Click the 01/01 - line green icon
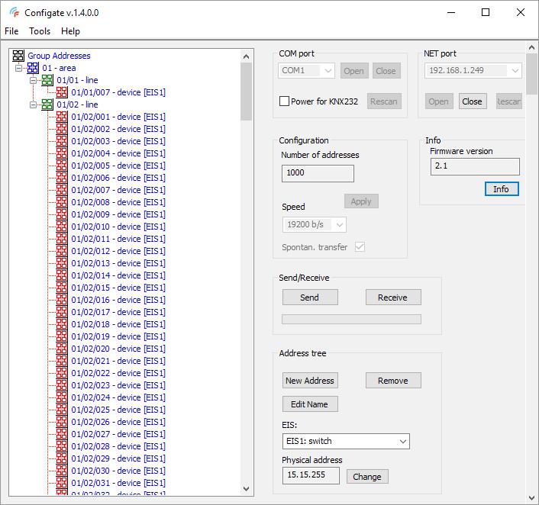The width and height of the screenshot is (539, 505). (x=47, y=80)
